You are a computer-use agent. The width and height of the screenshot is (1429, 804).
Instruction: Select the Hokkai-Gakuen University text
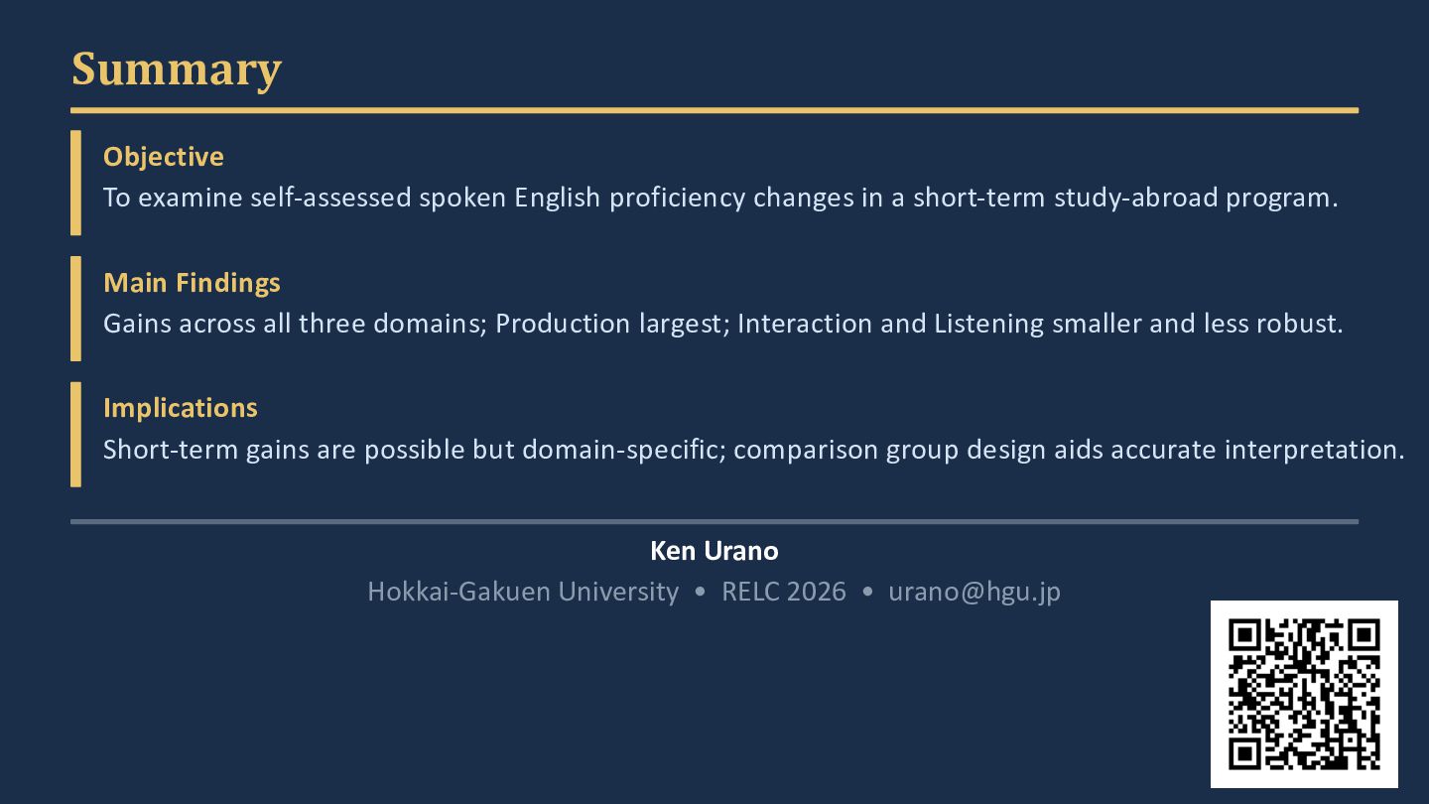pos(523,592)
